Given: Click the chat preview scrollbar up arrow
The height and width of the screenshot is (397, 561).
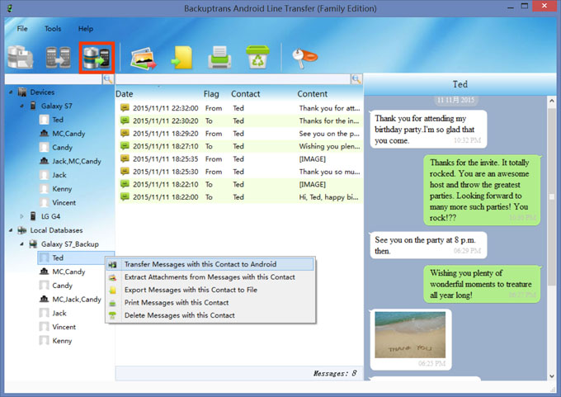Looking at the screenshot, I should point(552,102).
